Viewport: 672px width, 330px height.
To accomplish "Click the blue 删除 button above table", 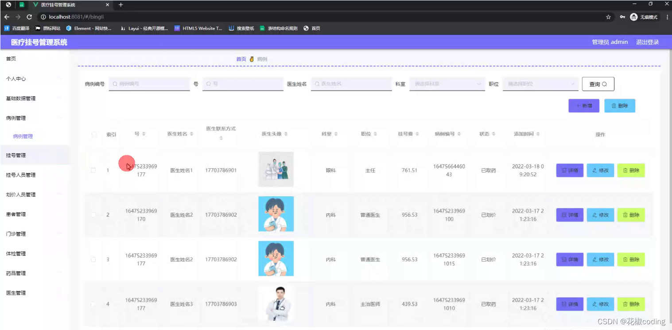I will click(x=620, y=106).
